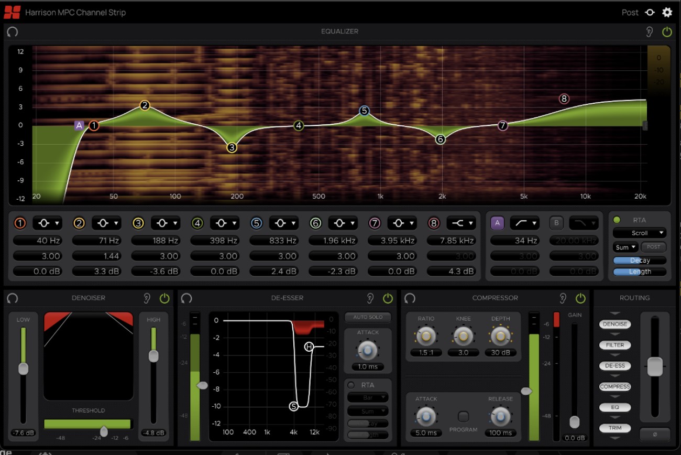Click the ear icon in the Denoiser header
This screenshot has width=681, height=455.
[x=147, y=298]
